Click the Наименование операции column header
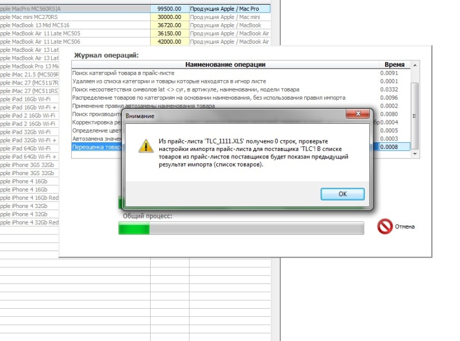460x341 pixels. [225, 65]
